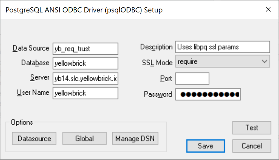279x160 pixels.
Task: Focus the Database text box
Action: click(85, 63)
